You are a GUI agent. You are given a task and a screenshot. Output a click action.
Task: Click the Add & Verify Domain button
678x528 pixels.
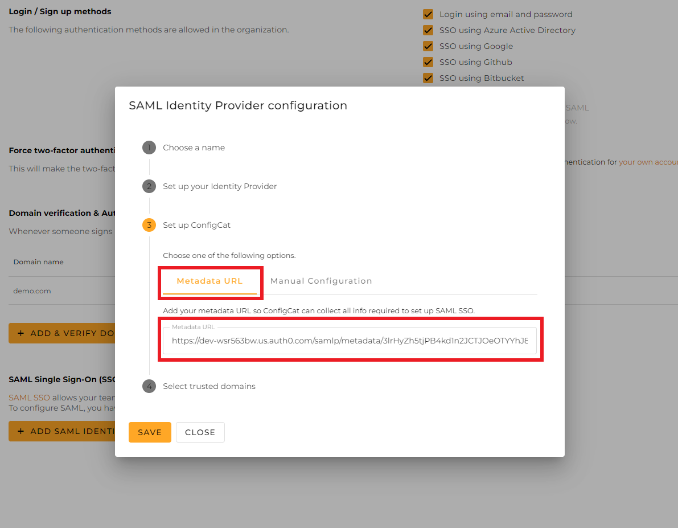click(61, 333)
